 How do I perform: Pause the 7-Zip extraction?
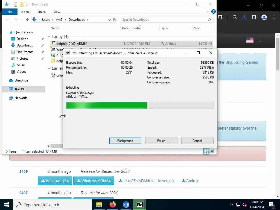point(161,141)
